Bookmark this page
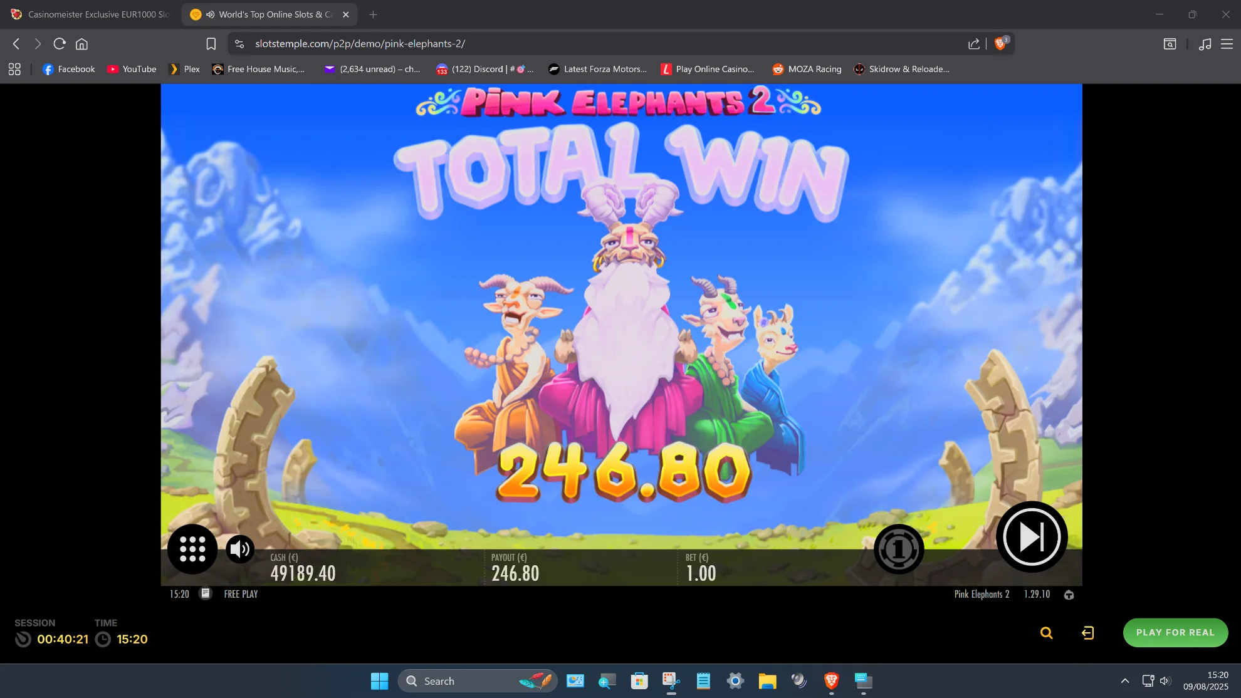 pos(211,44)
